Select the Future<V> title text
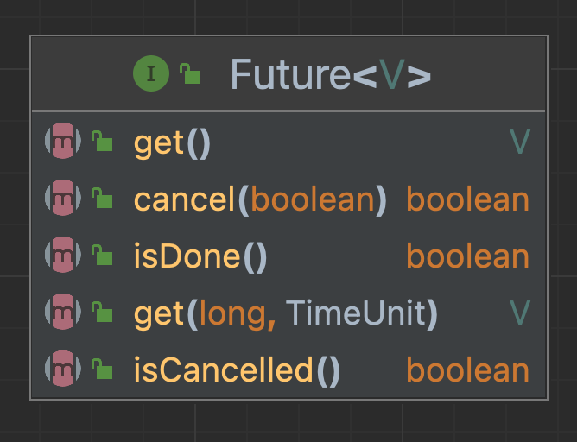Image resolution: width=577 pixels, height=442 pixels. [331, 74]
